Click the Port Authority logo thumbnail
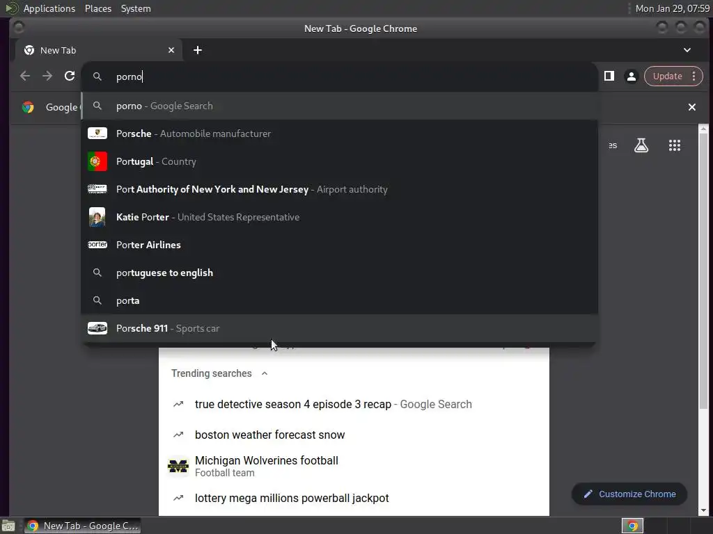 pos(97,189)
